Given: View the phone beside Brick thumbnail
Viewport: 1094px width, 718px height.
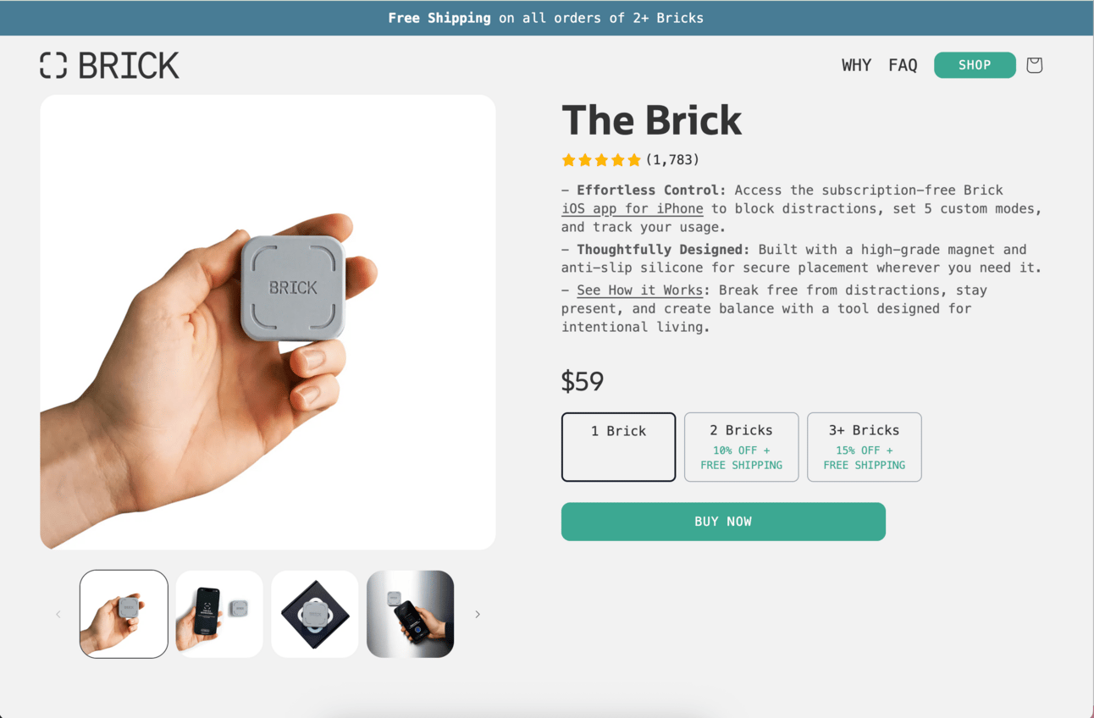Looking at the screenshot, I should 219,614.
